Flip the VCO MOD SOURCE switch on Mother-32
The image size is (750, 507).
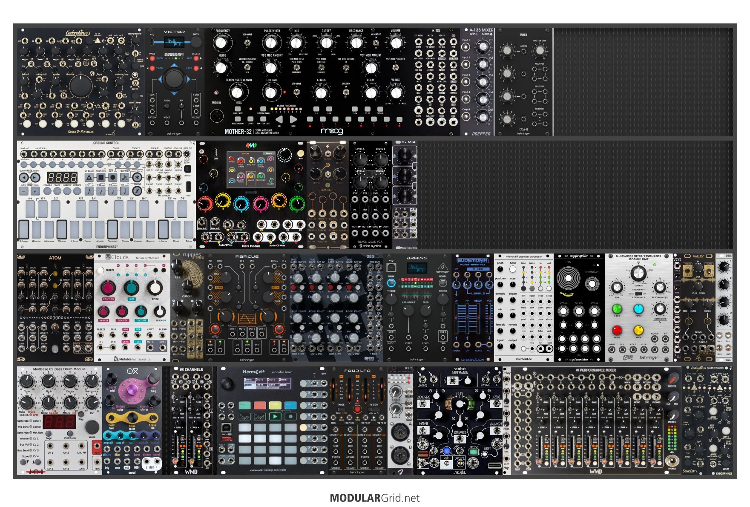[247, 67]
